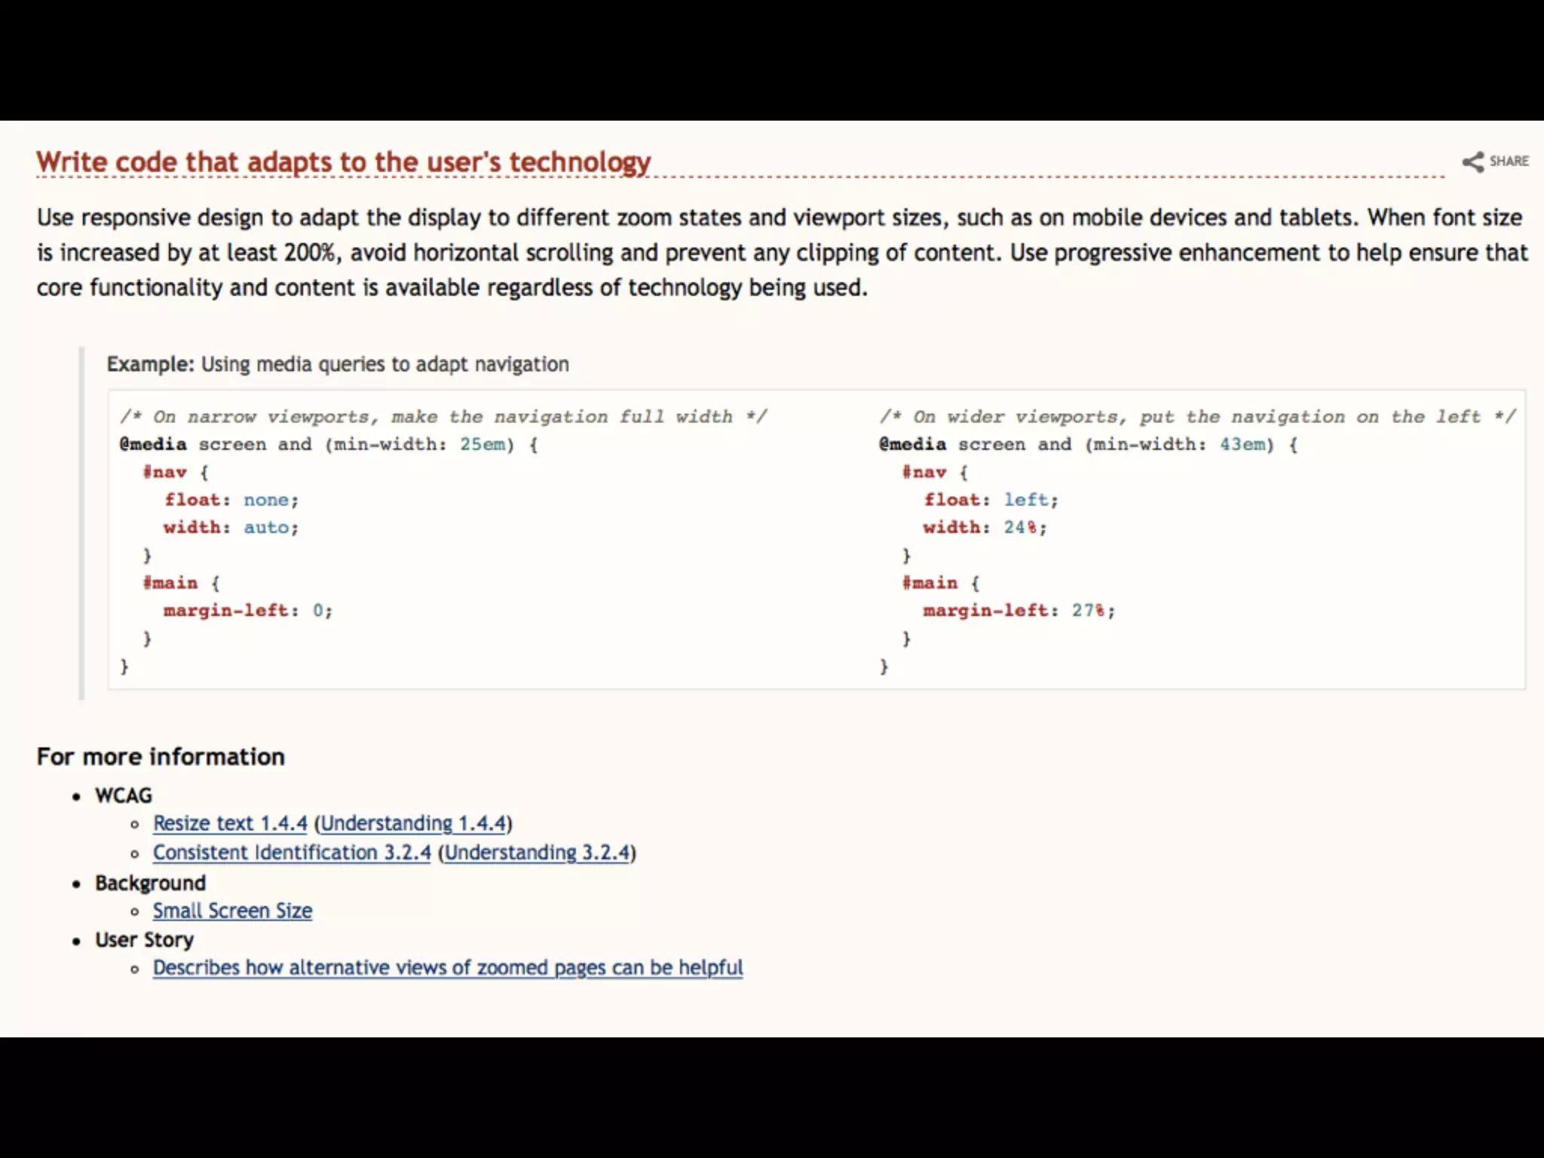Open the Understanding 3.2.4 link
This screenshot has height=1158, width=1544.
537,853
